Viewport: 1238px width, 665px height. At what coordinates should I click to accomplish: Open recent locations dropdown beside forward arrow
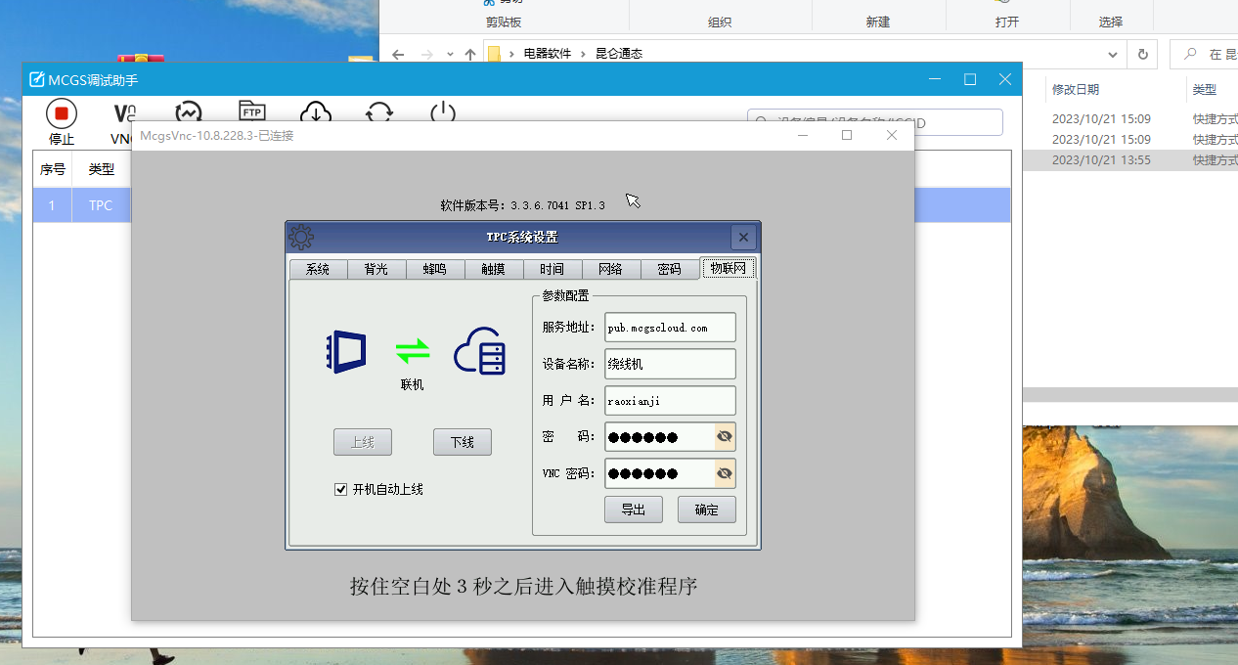tap(450, 54)
